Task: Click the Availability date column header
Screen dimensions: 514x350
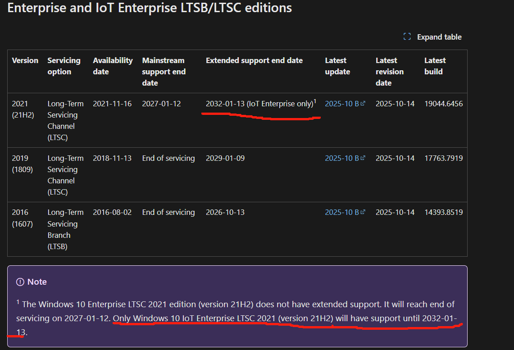Action: (113, 66)
